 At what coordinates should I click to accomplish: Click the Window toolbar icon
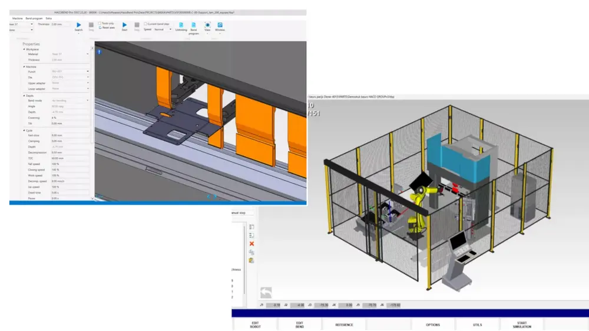point(220,25)
